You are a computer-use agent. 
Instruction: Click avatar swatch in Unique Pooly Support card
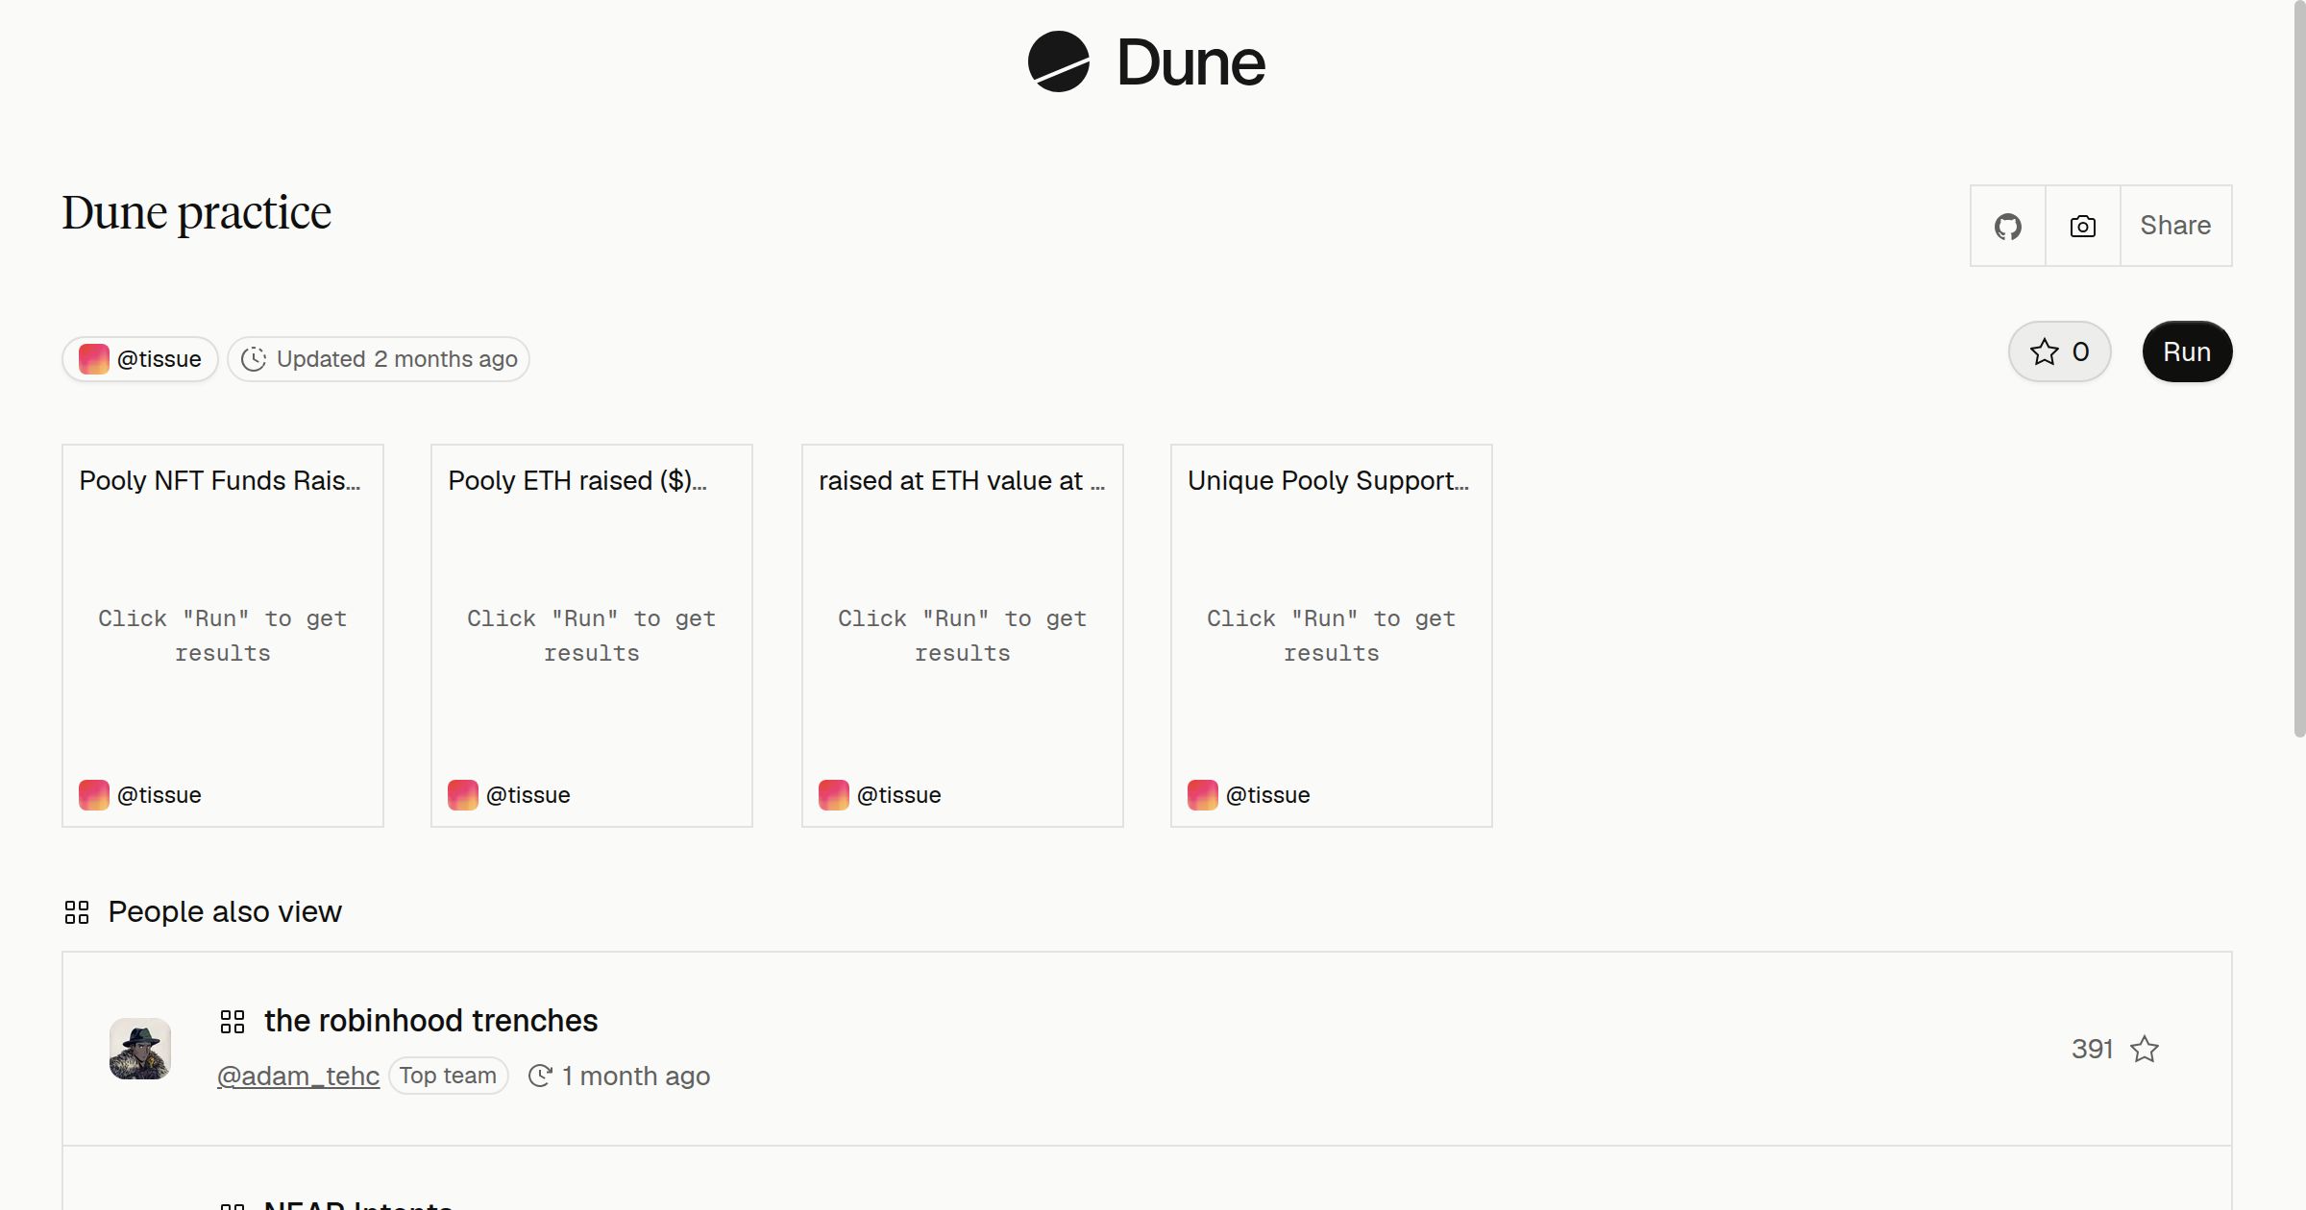pyautogui.click(x=1203, y=795)
